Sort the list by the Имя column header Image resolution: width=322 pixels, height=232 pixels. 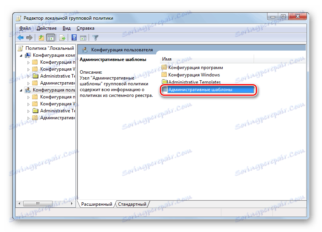click(207, 59)
